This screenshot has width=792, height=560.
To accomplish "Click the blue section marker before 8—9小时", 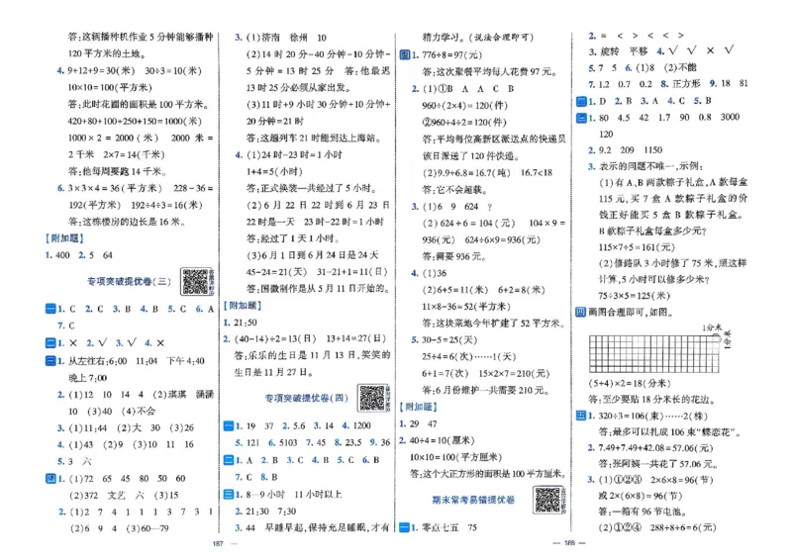I will click(x=229, y=495).
